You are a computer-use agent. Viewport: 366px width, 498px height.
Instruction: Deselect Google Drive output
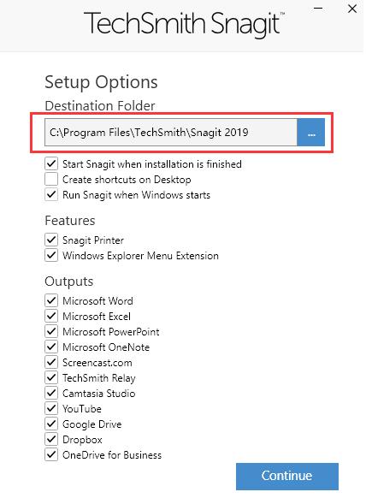[x=51, y=424]
